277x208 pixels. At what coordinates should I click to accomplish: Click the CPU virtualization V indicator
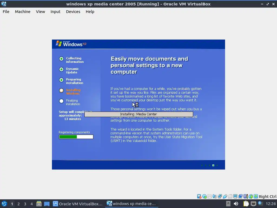pyautogui.click(x=245, y=196)
